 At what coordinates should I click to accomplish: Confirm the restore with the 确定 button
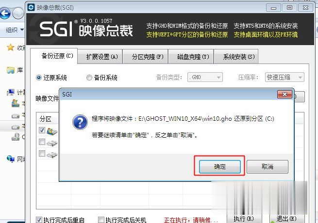219,167
